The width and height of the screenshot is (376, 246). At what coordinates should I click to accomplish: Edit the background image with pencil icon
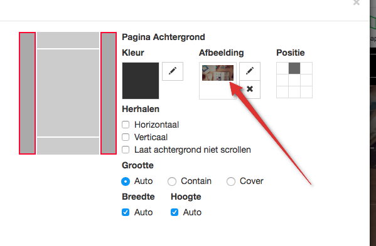click(x=250, y=71)
